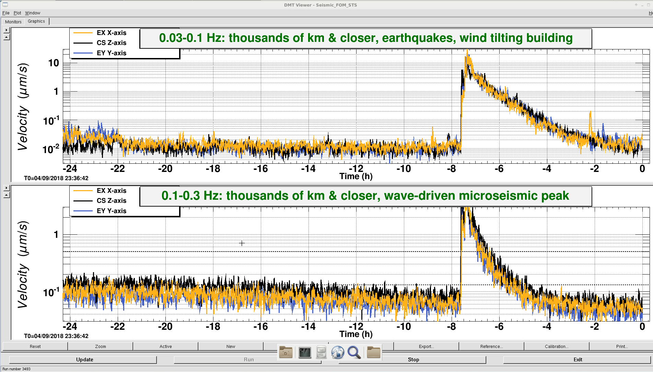
Task: Open the plain folder icon in the dock
Action: (374, 352)
